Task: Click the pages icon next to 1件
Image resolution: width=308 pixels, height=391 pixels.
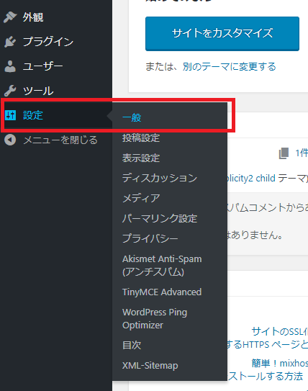Action: pyautogui.click(x=284, y=153)
